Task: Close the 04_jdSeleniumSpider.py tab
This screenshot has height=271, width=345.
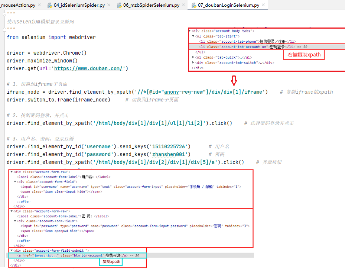Action: (109, 5)
